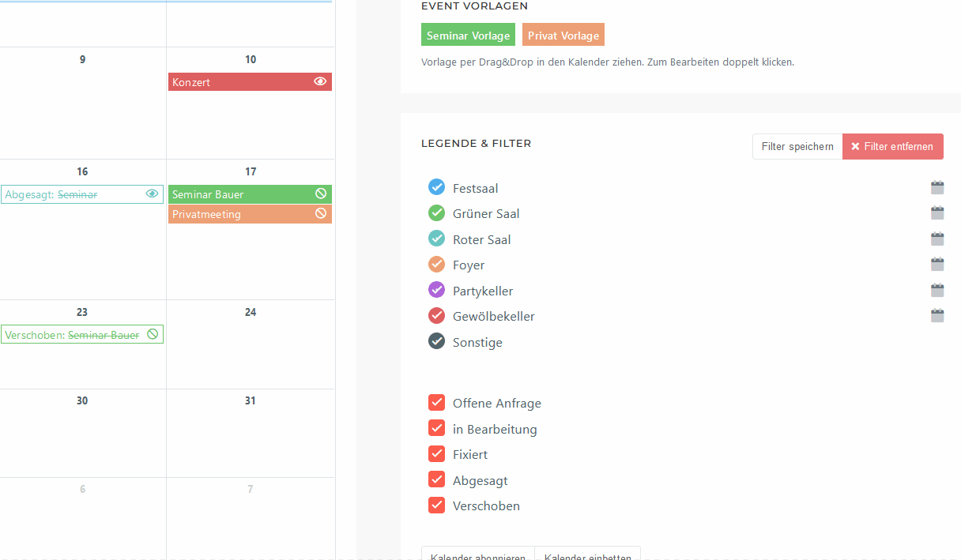Image resolution: width=961 pixels, height=560 pixels.
Task: Click calendar icon in Partykeller row
Action: pyautogui.click(x=937, y=290)
